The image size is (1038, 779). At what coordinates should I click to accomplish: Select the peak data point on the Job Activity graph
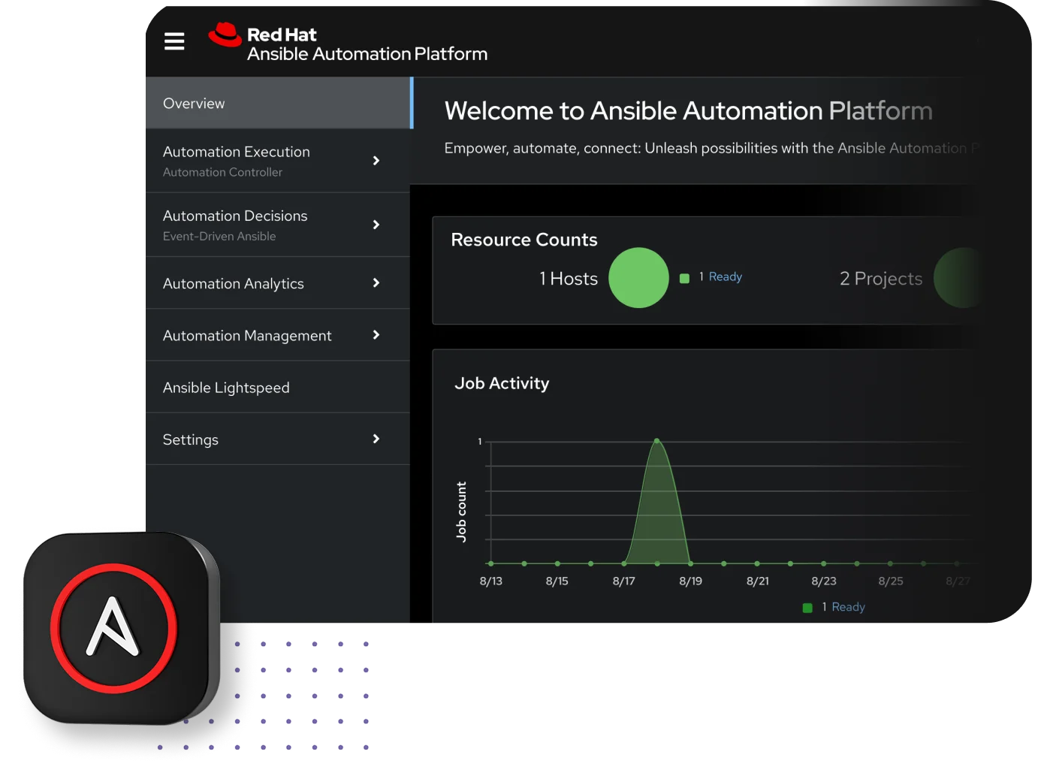coord(656,441)
